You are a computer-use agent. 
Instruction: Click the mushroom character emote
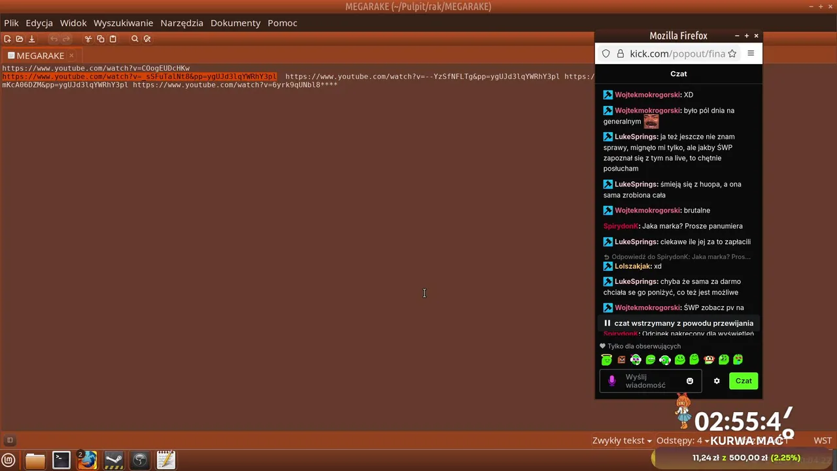pos(709,359)
